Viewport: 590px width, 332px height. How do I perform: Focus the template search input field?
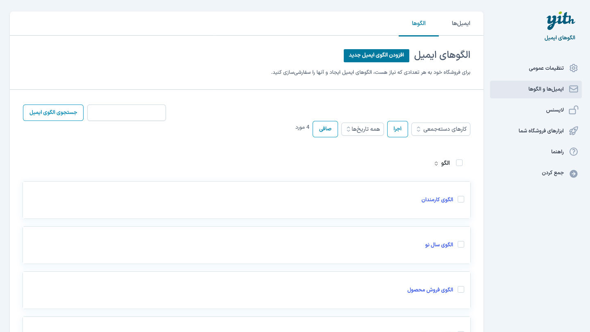click(127, 113)
